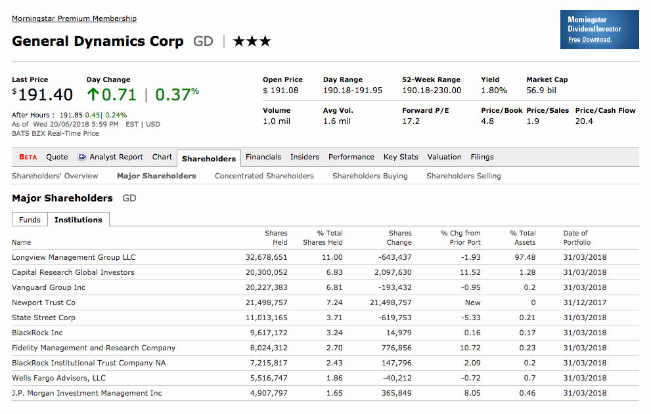Click Free Download link in DividendInvestor ad

tap(589, 39)
